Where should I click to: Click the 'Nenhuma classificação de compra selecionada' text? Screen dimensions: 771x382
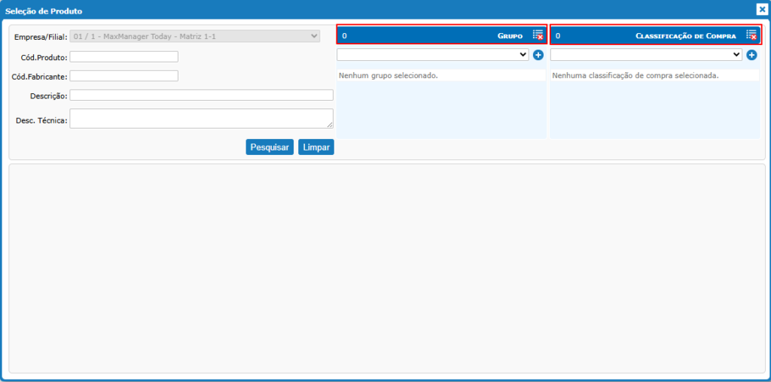(x=635, y=76)
